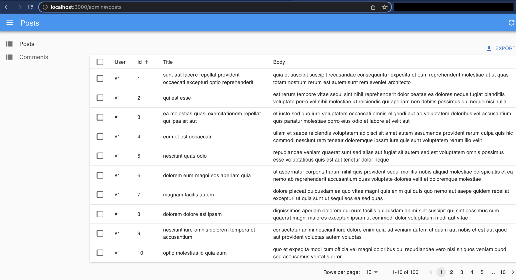Select Posts in the sidebar menu
The image size is (516, 280).
(x=27, y=44)
